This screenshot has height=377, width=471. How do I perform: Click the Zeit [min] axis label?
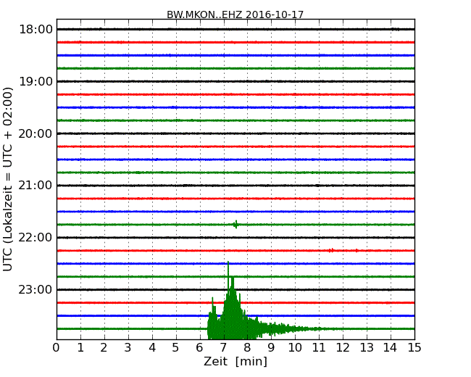click(236, 361)
